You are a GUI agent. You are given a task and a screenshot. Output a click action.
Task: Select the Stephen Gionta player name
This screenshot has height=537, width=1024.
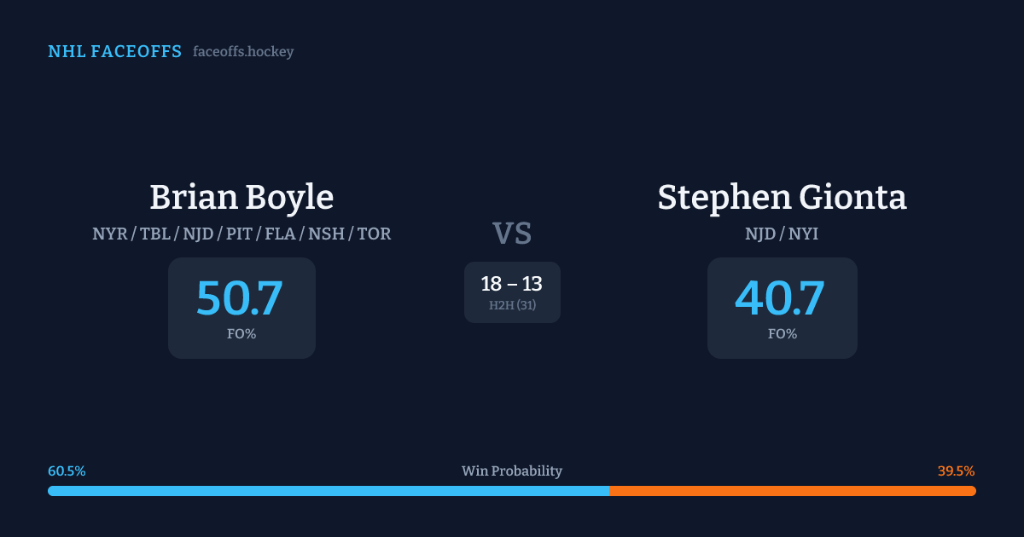click(782, 197)
